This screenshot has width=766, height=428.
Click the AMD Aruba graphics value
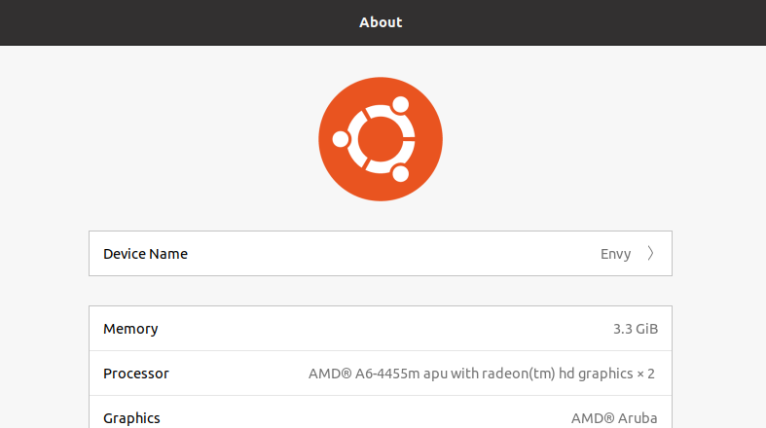[613, 418]
